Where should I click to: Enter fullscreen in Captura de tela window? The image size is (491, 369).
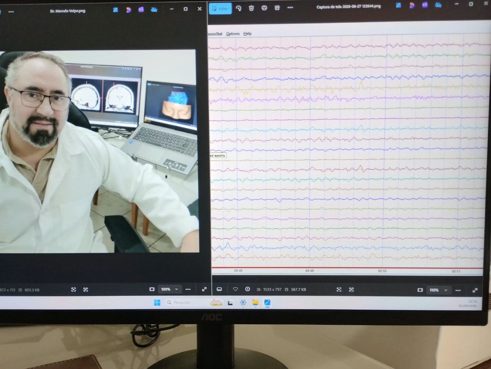click(475, 290)
